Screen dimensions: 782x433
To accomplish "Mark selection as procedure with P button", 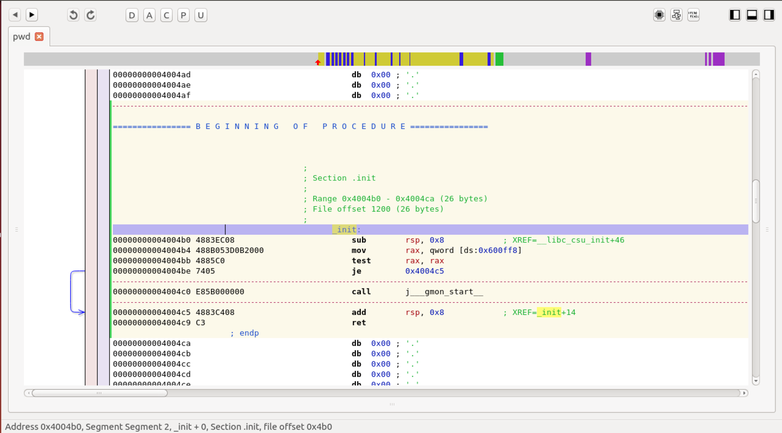I will point(183,15).
